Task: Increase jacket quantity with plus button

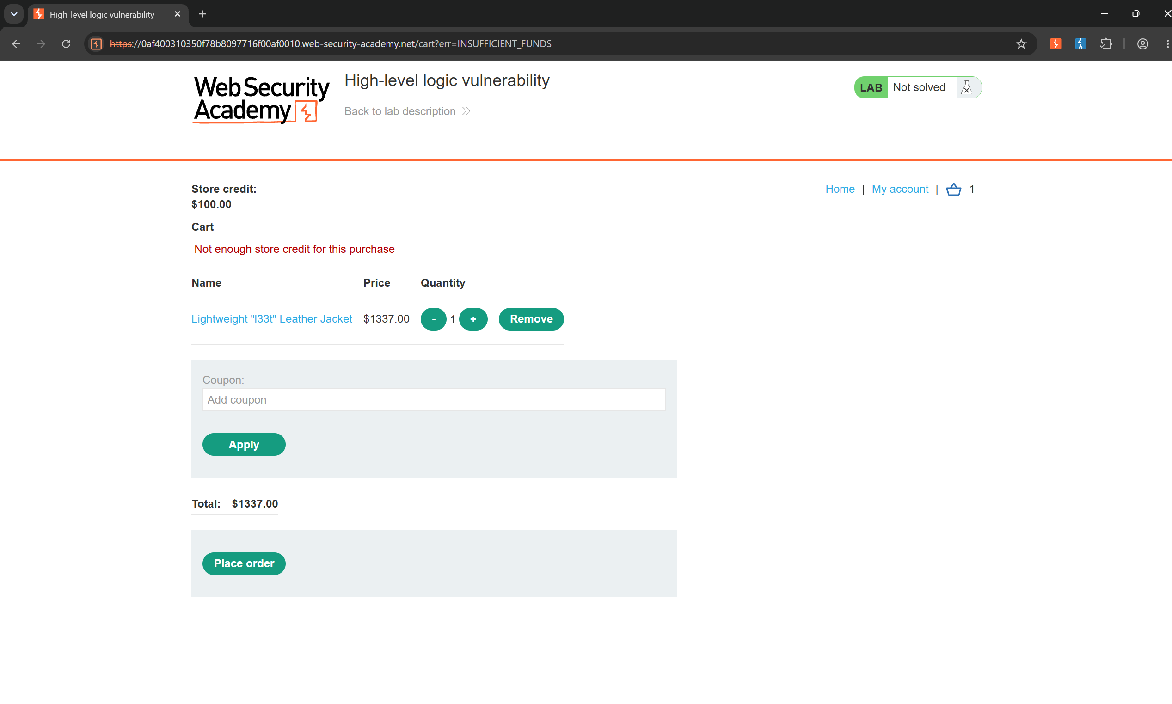Action: coord(473,319)
